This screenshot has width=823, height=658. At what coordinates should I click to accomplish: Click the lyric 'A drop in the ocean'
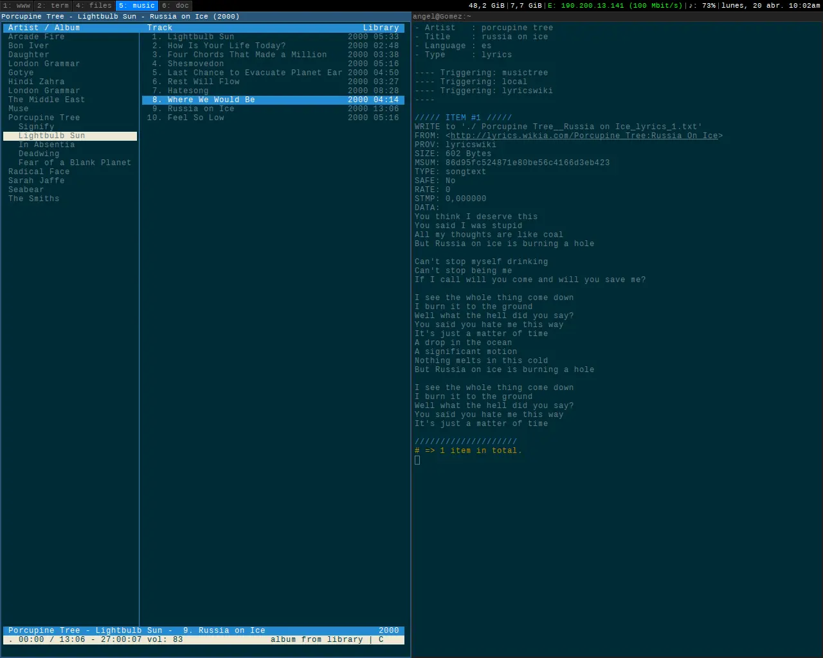tap(464, 342)
